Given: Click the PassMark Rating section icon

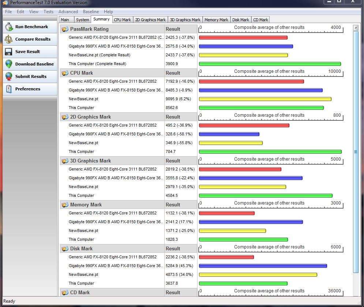Looking at the screenshot, I should [x=65, y=29].
